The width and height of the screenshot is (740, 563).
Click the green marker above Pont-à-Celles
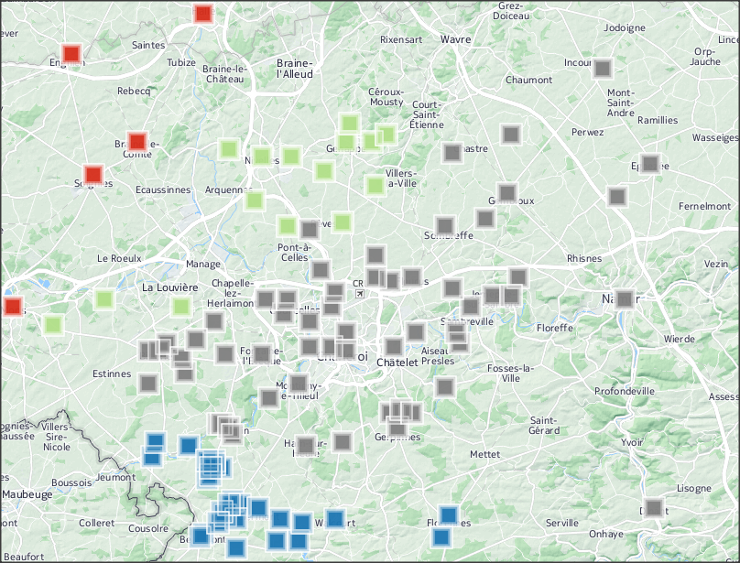(287, 225)
